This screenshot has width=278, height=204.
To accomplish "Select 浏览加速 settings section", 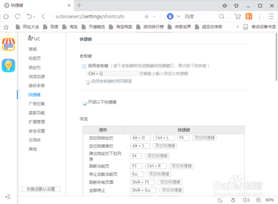I will click(x=37, y=76).
